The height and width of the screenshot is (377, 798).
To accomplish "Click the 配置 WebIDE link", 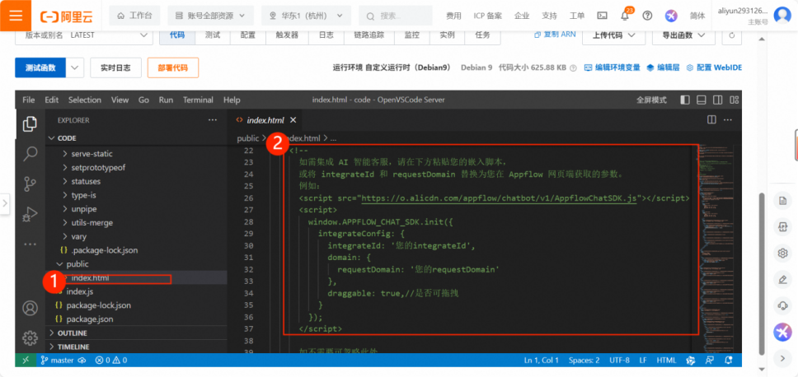I will pyautogui.click(x=714, y=67).
